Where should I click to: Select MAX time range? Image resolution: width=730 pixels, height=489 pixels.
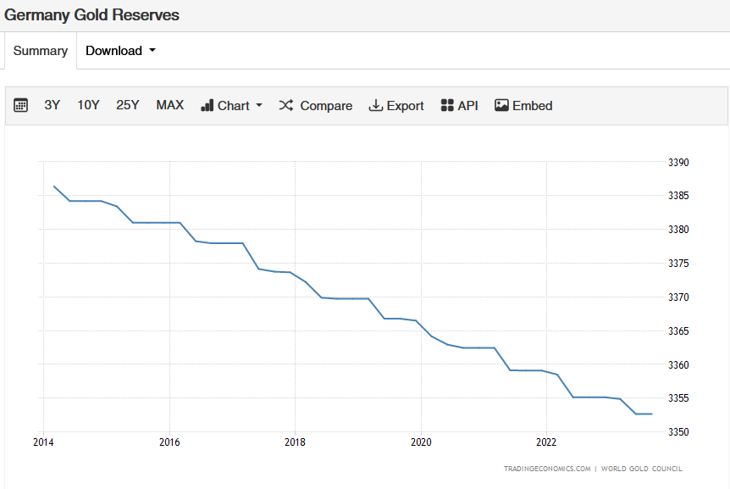tap(169, 106)
